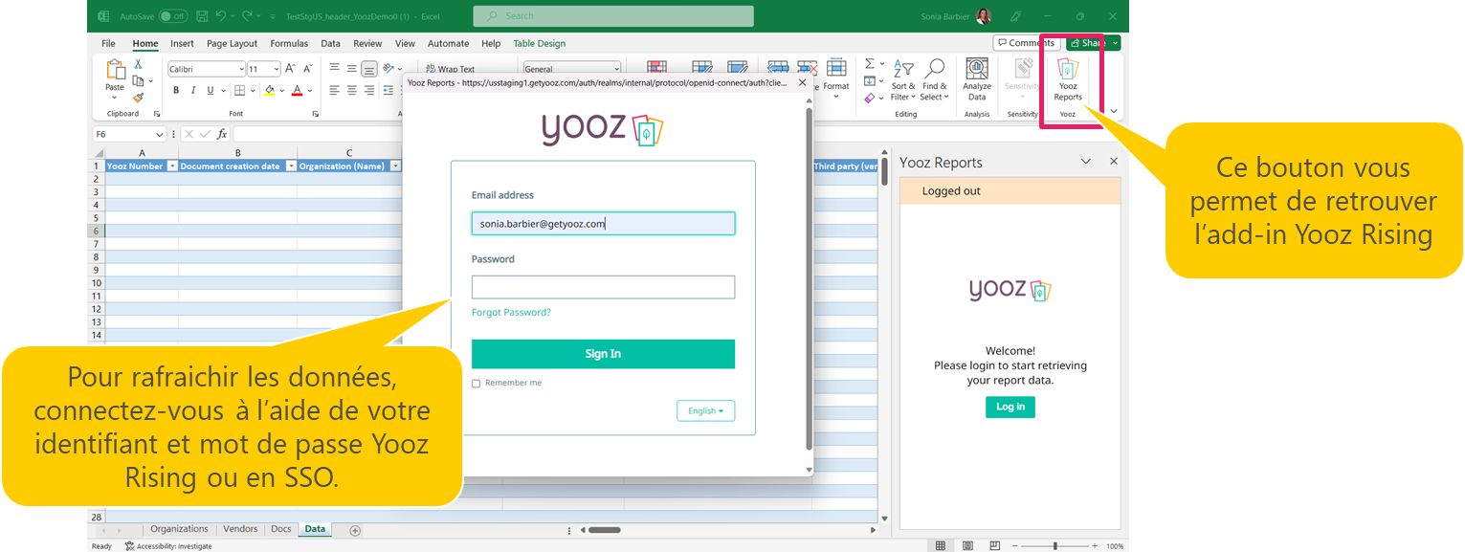The height and width of the screenshot is (552, 1465).
Task: Select the Vendors sheet tab
Action: pos(240,529)
